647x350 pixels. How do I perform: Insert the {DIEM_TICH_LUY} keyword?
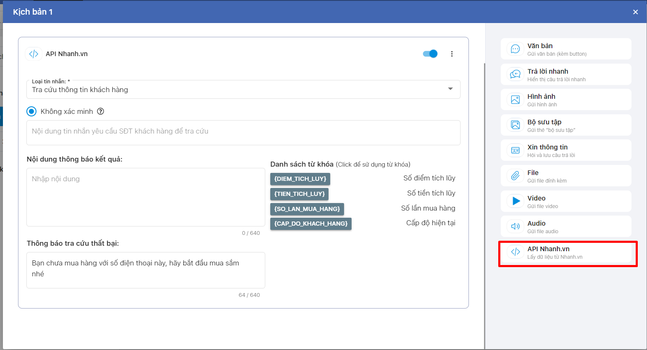point(300,179)
